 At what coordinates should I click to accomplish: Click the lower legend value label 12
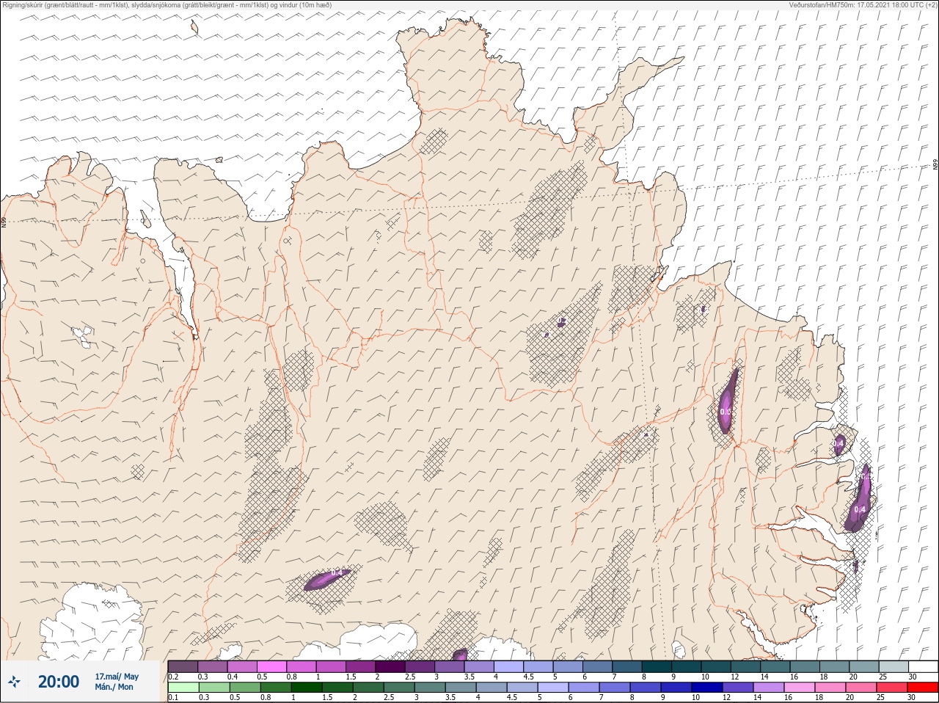726,697
